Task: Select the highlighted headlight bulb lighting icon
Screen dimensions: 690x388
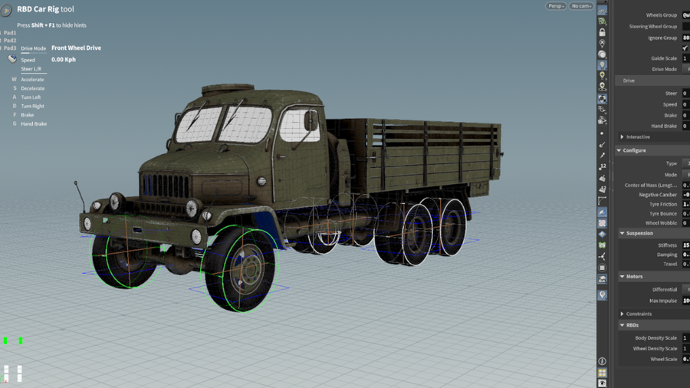Action: pyautogui.click(x=602, y=65)
